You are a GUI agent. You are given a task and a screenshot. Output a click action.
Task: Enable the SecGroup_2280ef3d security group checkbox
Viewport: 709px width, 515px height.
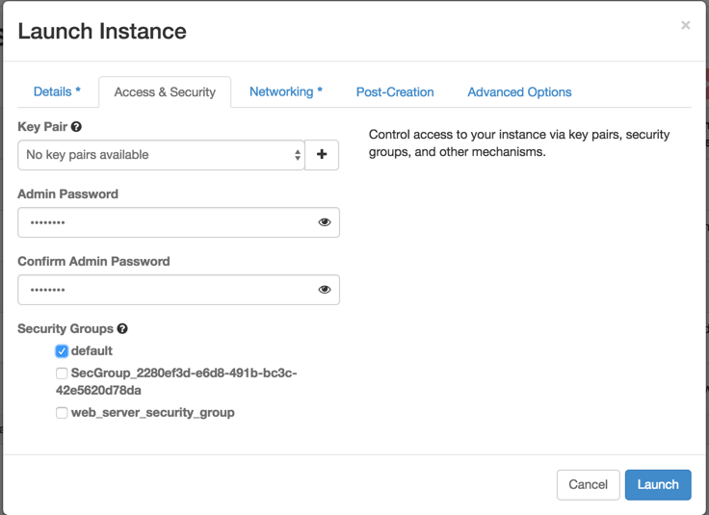(x=62, y=373)
